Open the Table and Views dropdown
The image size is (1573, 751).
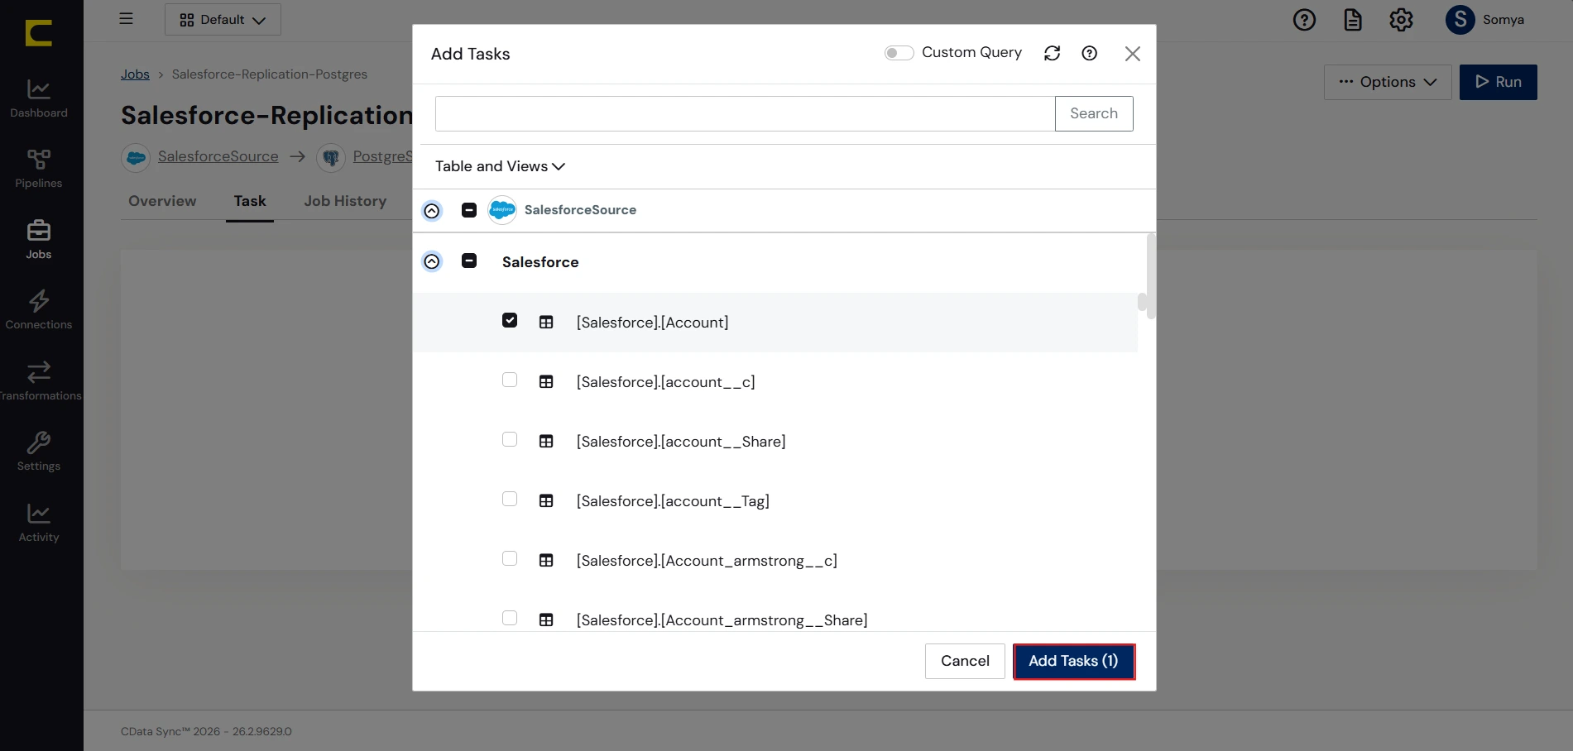500,166
